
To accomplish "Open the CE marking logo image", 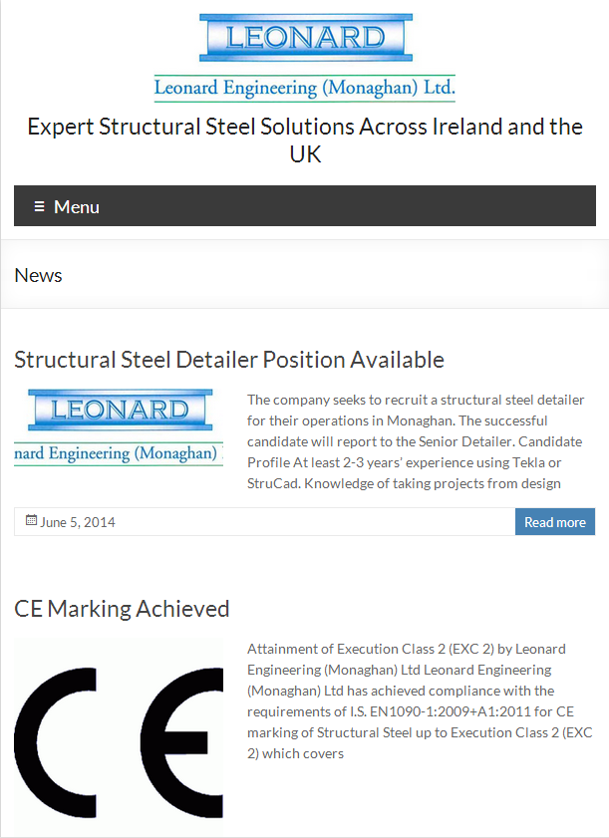I will point(119,738).
